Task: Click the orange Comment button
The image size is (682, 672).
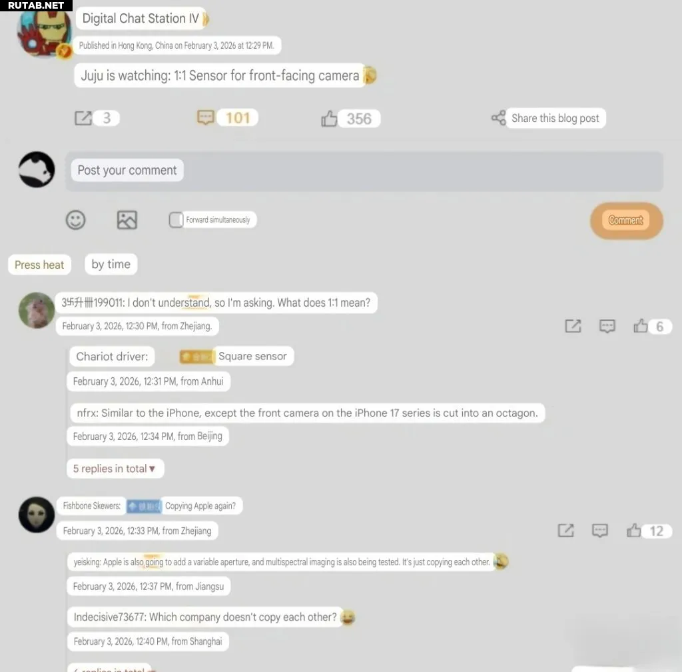Action: point(626,221)
